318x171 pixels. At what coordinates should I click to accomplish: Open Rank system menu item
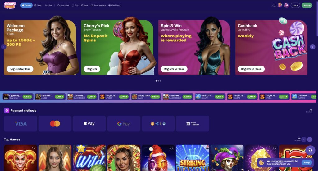click(x=98, y=5)
